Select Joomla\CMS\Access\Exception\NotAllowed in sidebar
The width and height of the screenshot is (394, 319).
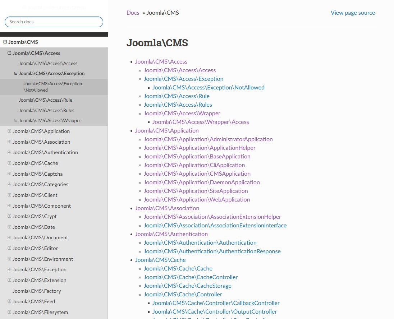[x=53, y=87]
